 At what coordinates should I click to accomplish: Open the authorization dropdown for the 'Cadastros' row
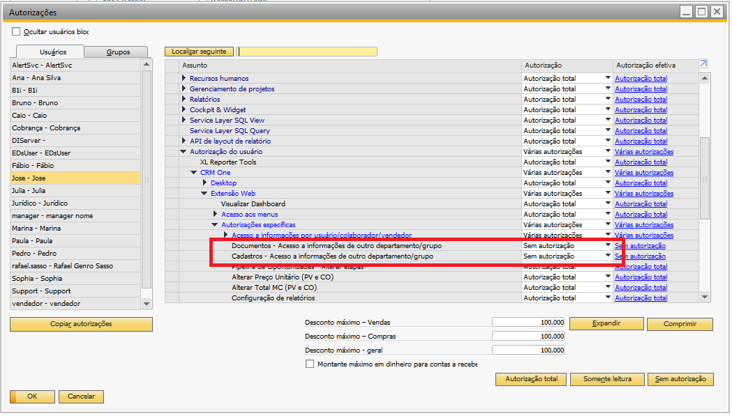point(608,256)
